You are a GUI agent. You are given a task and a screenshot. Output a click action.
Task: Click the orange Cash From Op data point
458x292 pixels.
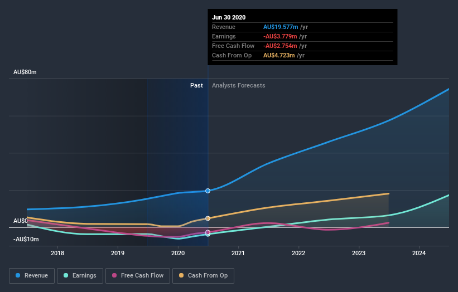(208, 218)
